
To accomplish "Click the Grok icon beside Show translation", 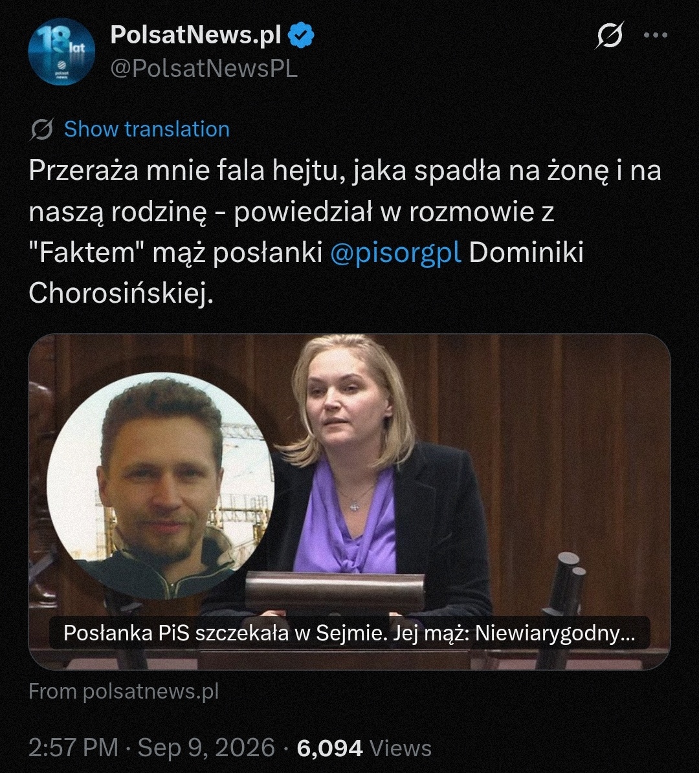I will pyautogui.click(x=41, y=129).
